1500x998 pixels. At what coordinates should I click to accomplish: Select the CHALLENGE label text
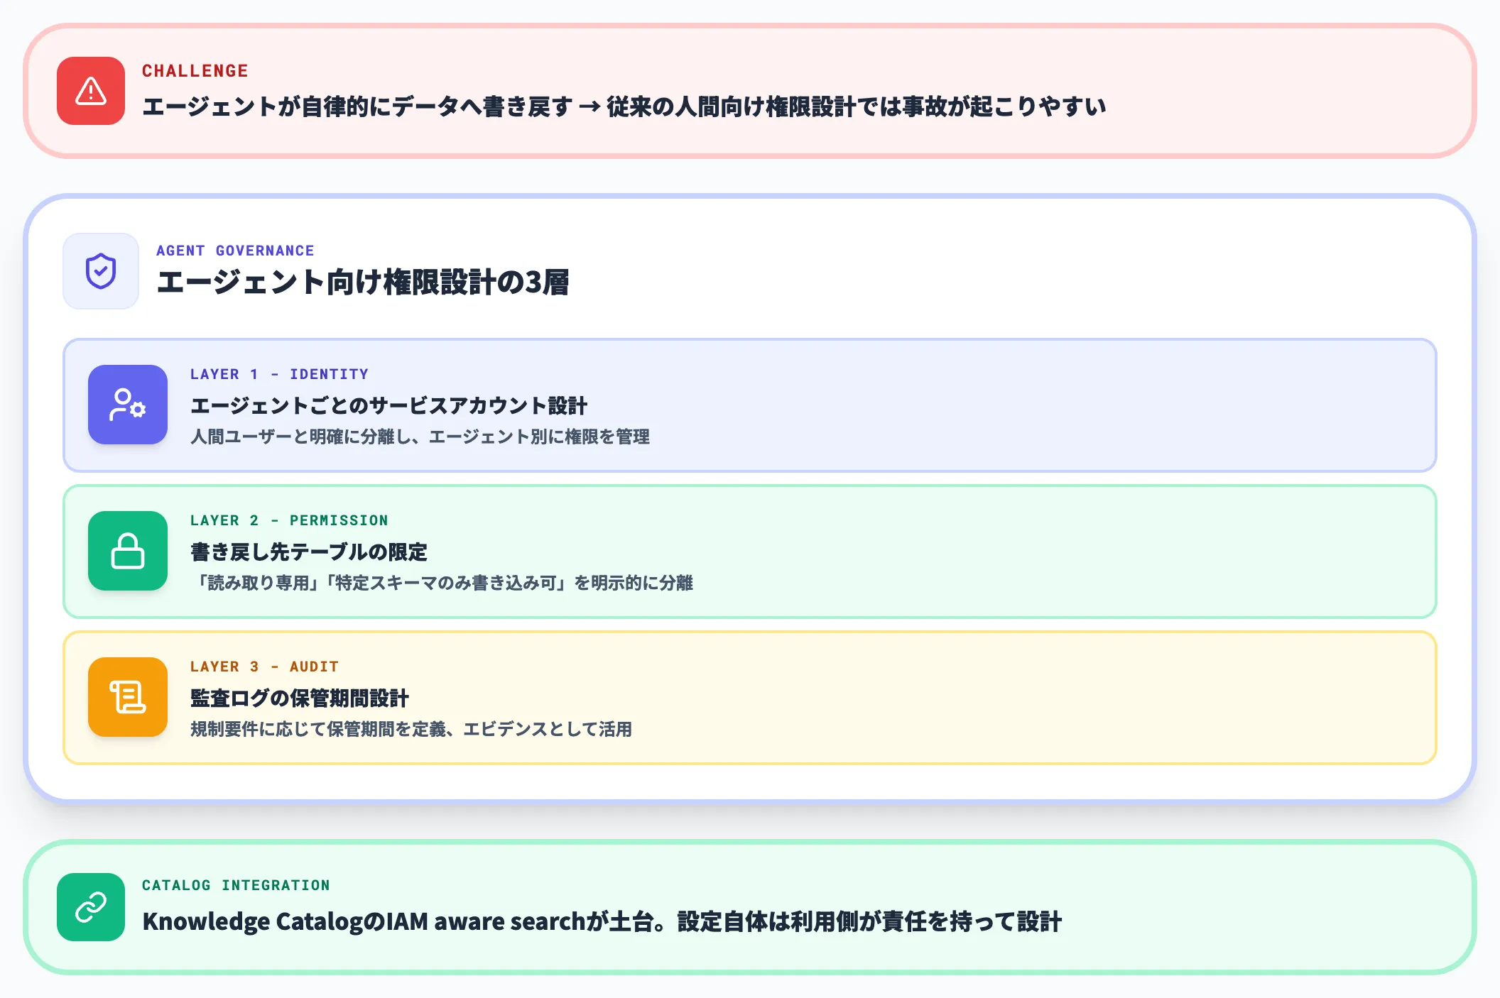pos(195,70)
